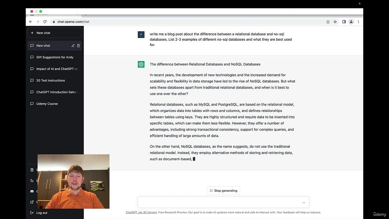Viewport: 389px width, 219px height.
Task: Click the plus icon beside New chat
Action: 32,33
